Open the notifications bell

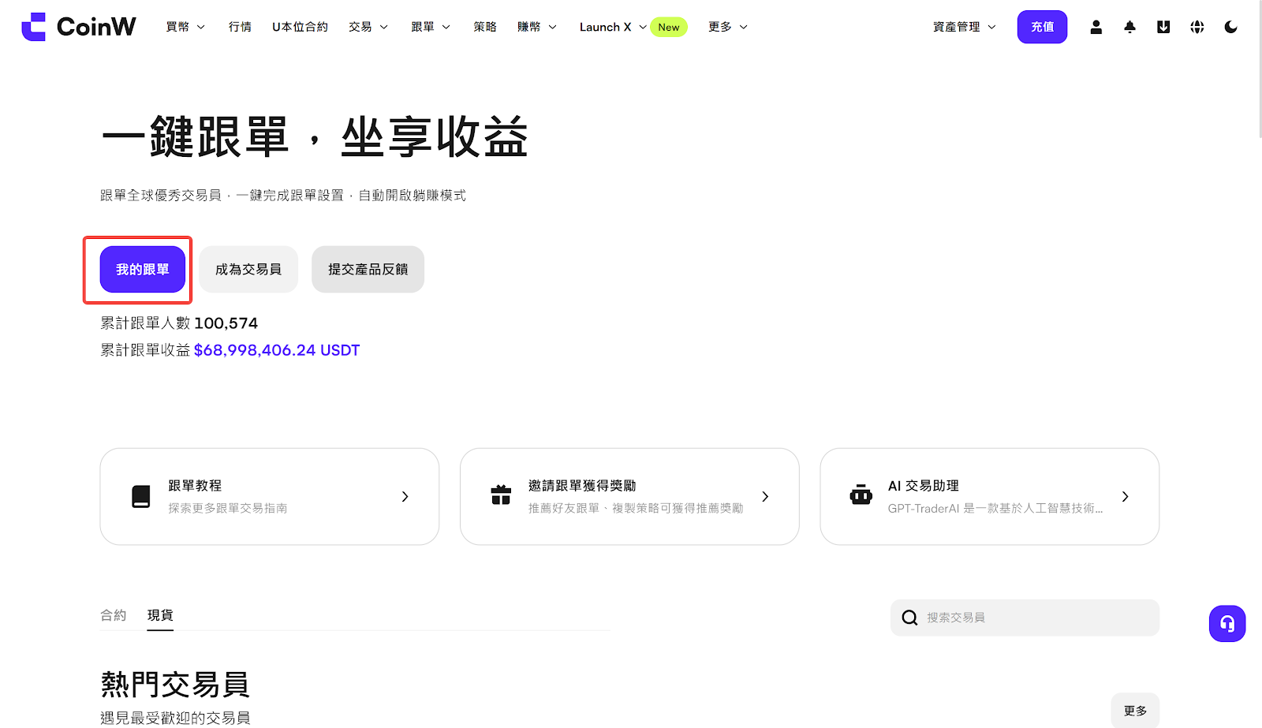(1129, 27)
